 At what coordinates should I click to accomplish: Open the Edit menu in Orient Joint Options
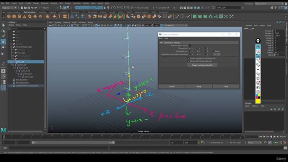tap(161, 38)
